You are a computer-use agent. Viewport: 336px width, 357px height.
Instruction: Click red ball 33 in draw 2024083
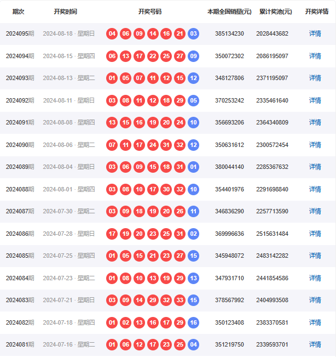(179, 300)
